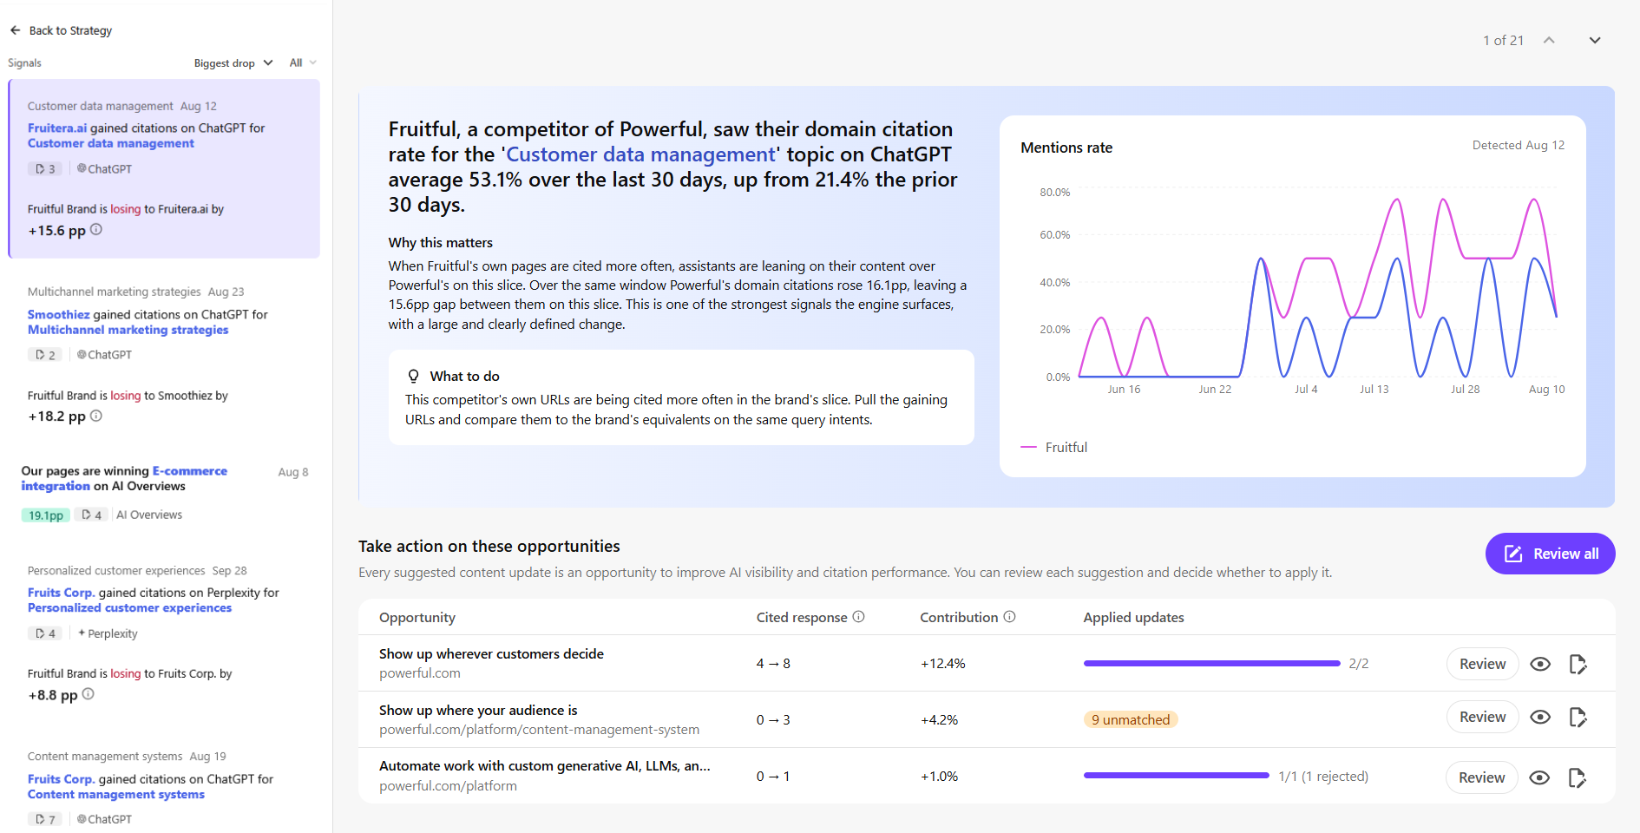Click the lightbulb icon next to What to do
The height and width of the screenshot is (833, 1640).
coord(414,376)
